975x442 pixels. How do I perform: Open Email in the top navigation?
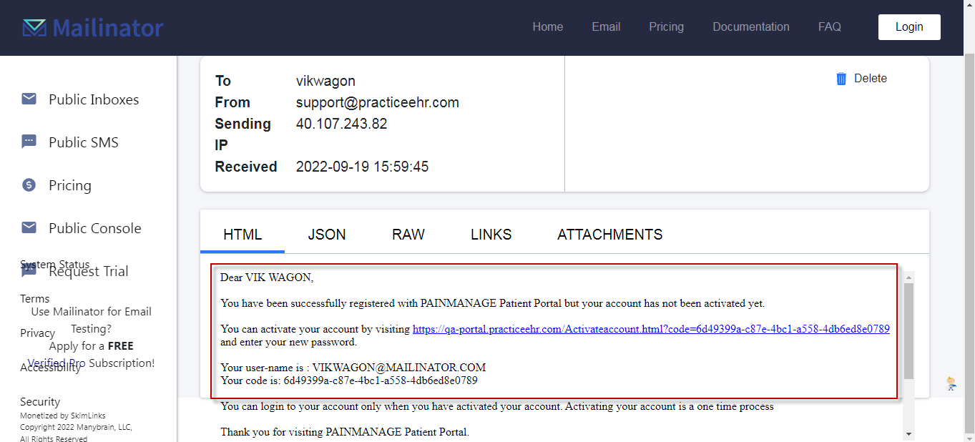pyautogui.click(x=606, y=26)
